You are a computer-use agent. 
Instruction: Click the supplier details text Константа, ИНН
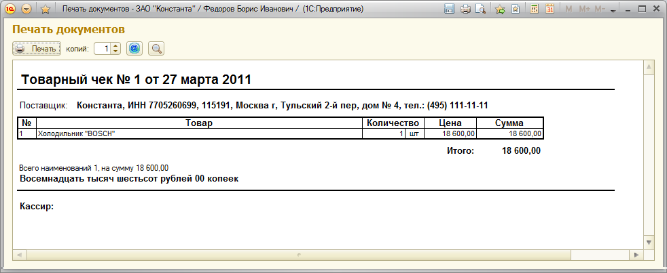[x=283, y=105]
